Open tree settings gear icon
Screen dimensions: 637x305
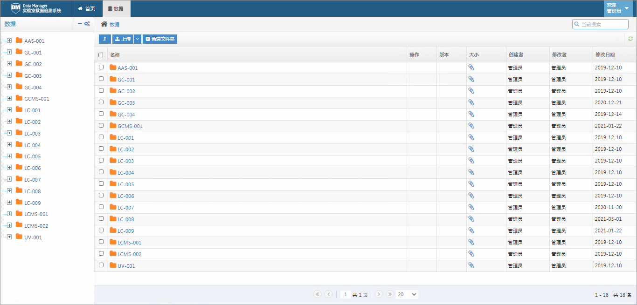click(87, 24)
